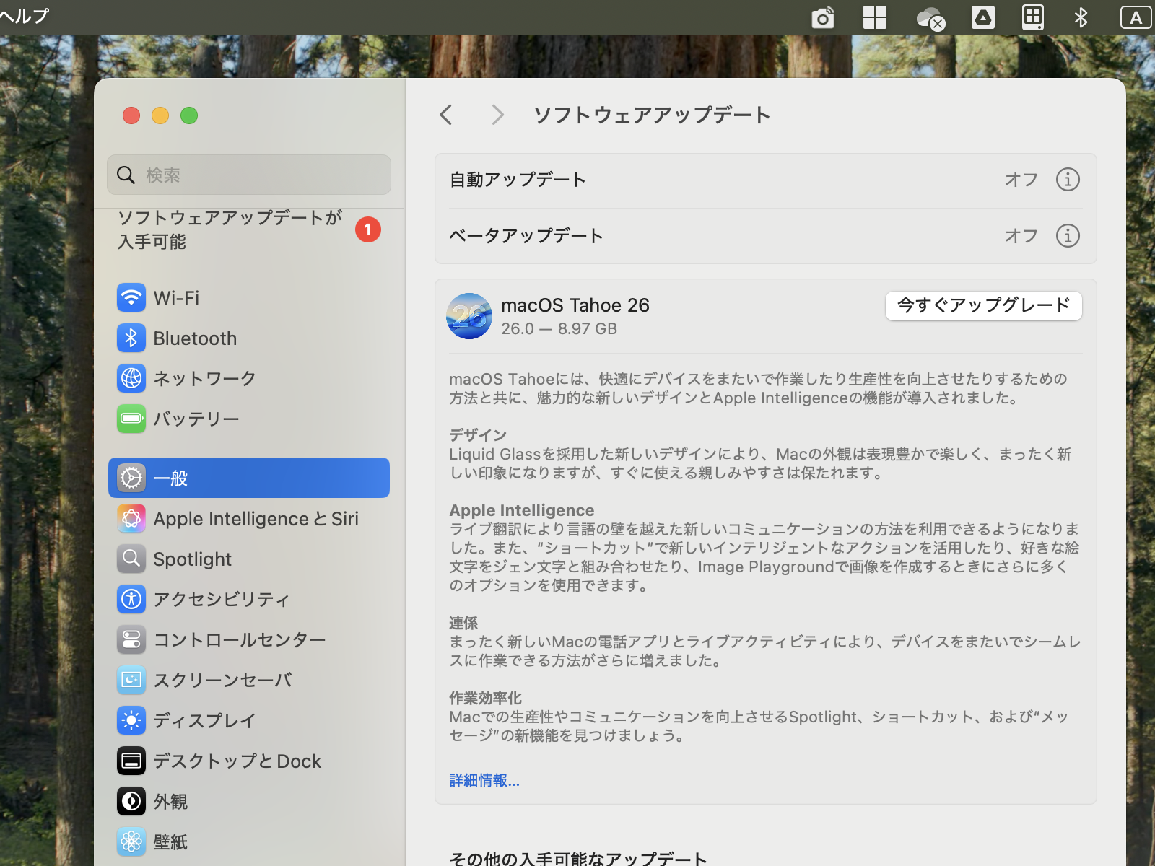Open Wi-Fi settings from sidebar

click(x=176, y=297)
